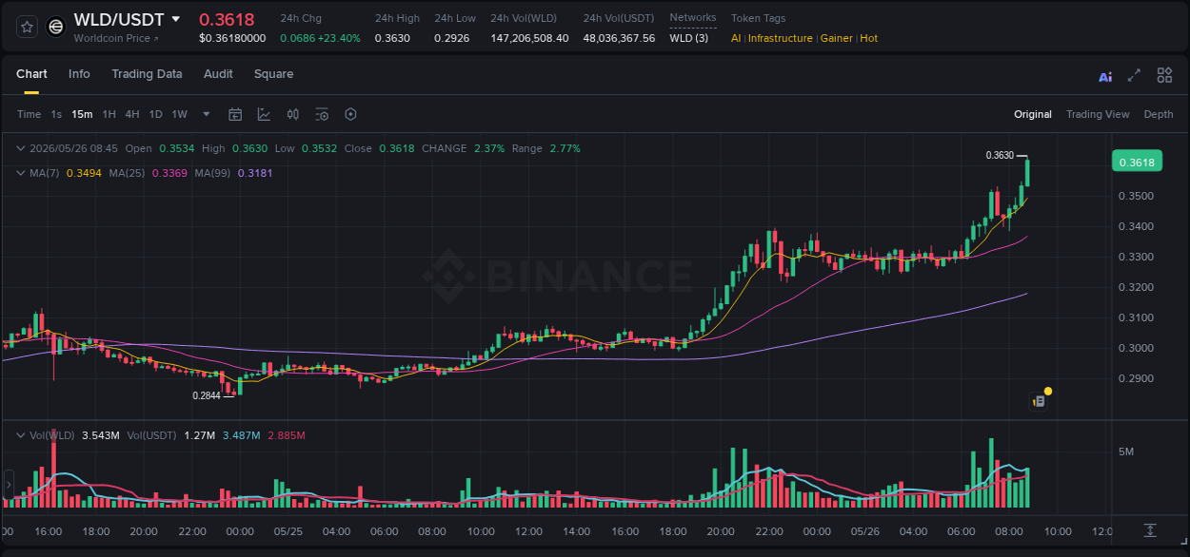Screen dimensions: 1190x557
Task: Click the Vol(WLD) value 3.543M
Action: point(101,435)
